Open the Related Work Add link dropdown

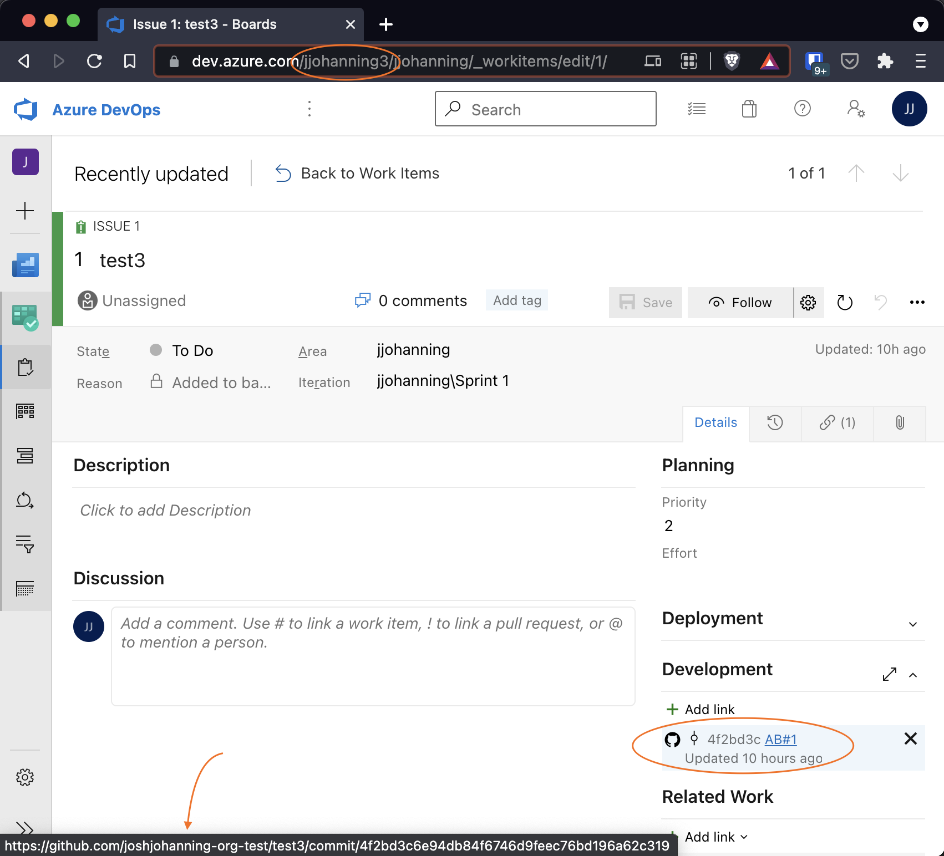tap(715, 837)
